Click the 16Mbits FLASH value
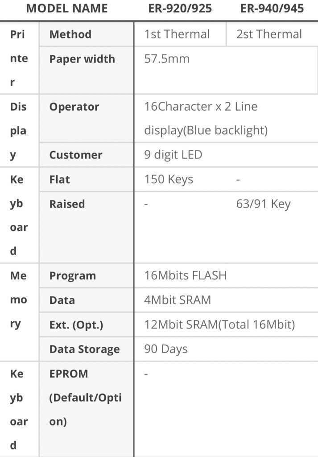Viewport: 318px width, 457px height. click(x=186, y=275)
